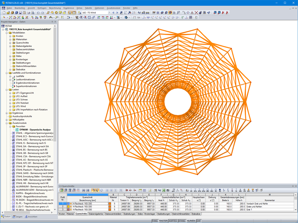The height and width of the screenshot is (223, 298).
Task: Click the New file icon
Action: click(x=4, y=13)
